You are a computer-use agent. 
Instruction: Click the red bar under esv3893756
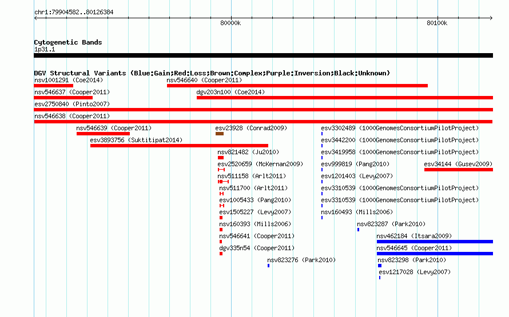pyautogui.click(x=179, y=146)
